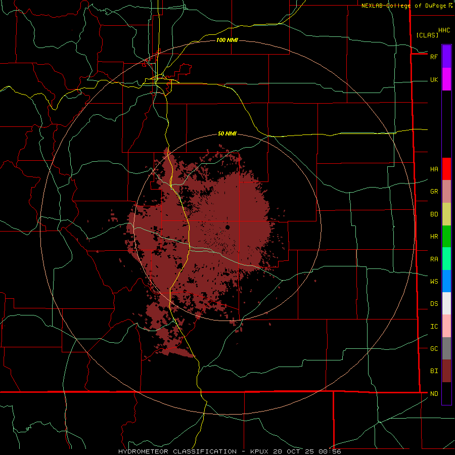Click the 50 NMI range ring label

(227, 133)
